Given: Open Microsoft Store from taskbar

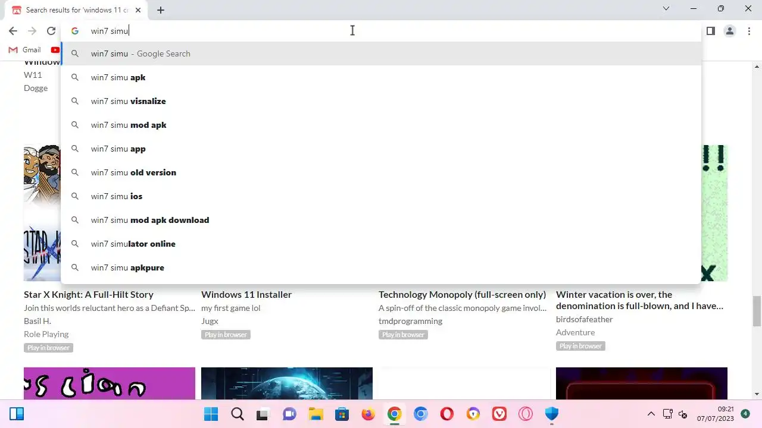Looking at the screenshot, I should (342, 414).
